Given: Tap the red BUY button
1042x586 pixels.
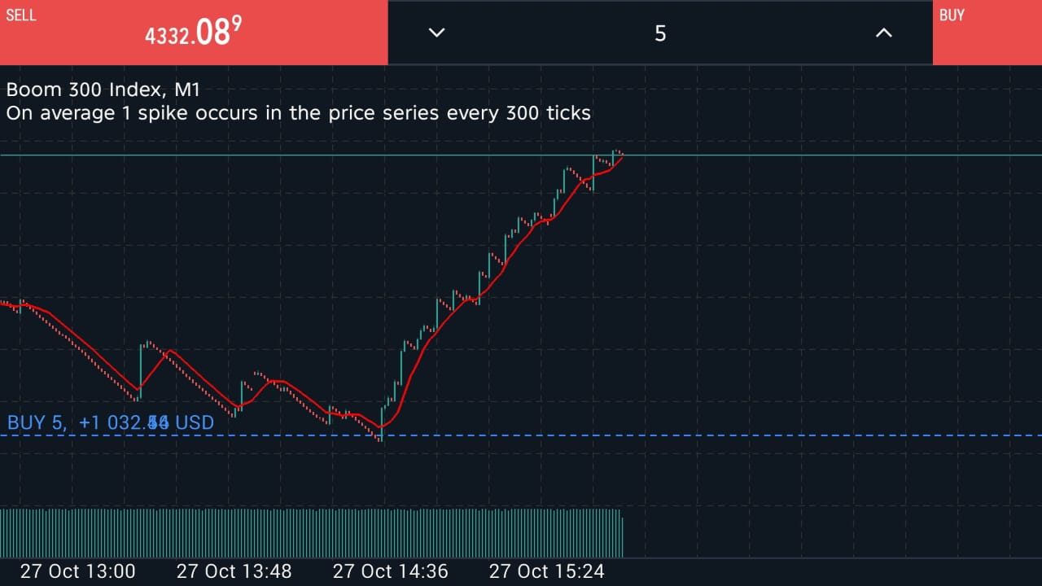Looking at the screenshot, I should point(987,33).
